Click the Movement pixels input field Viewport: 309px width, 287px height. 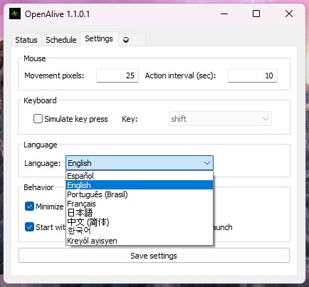[x=117, y=75]
